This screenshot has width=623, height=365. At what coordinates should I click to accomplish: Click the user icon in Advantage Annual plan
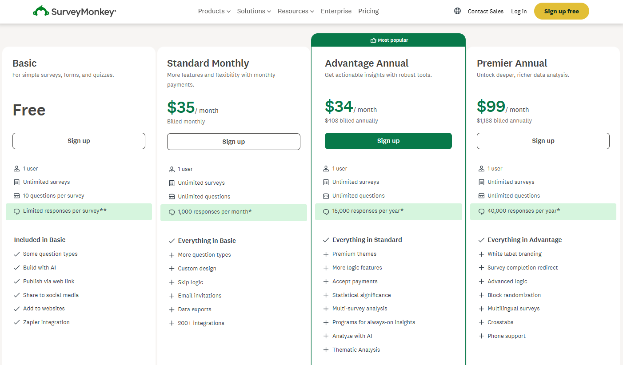(326, 169)
